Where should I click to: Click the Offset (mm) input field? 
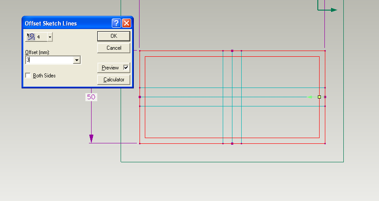pyautogui.click(x=49, y=60)
